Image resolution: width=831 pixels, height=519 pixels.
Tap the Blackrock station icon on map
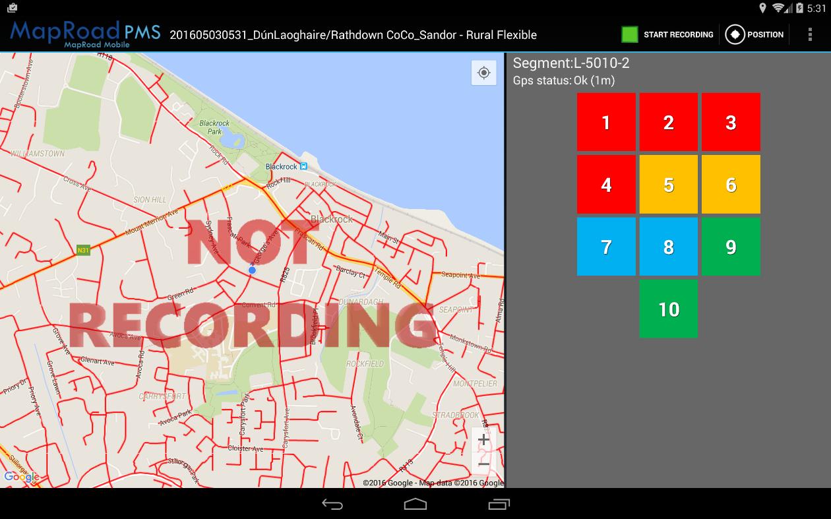303,166
